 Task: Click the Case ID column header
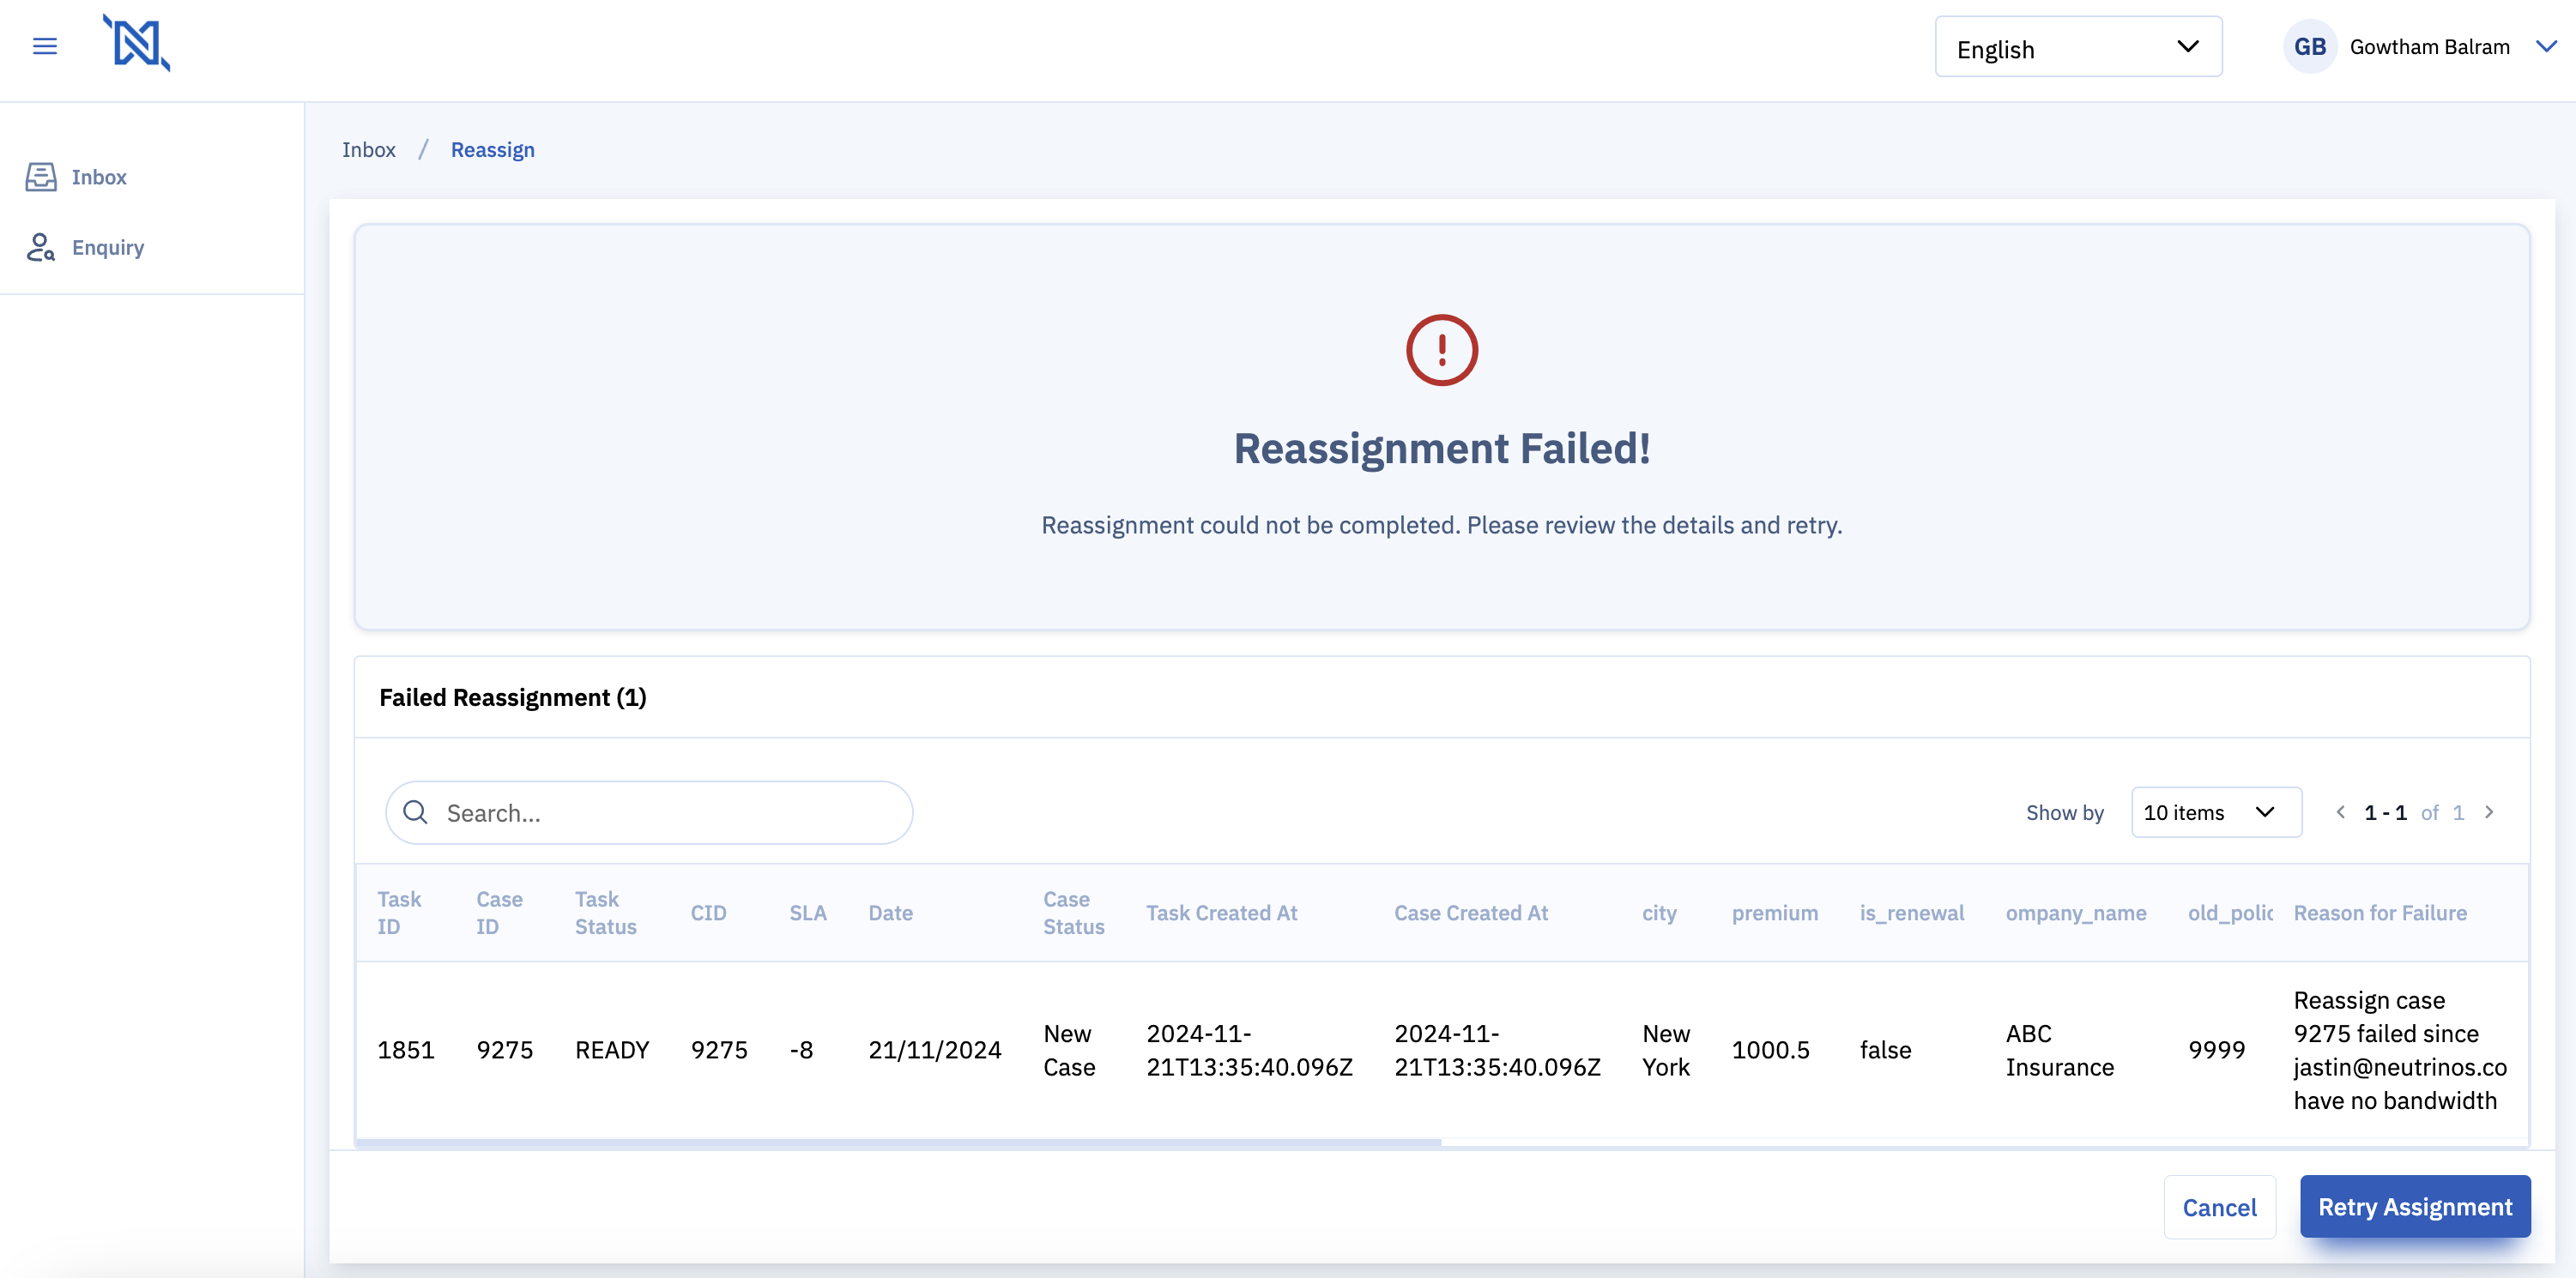click(499, 913)
